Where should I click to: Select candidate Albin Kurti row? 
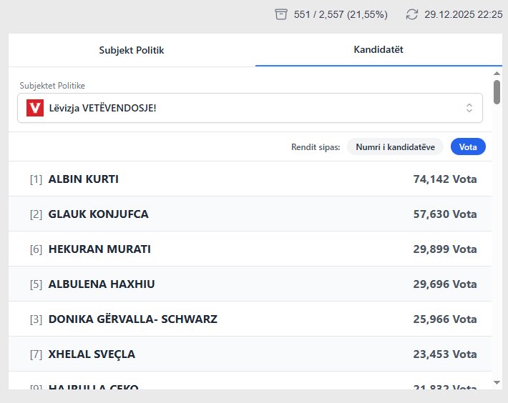250,179
